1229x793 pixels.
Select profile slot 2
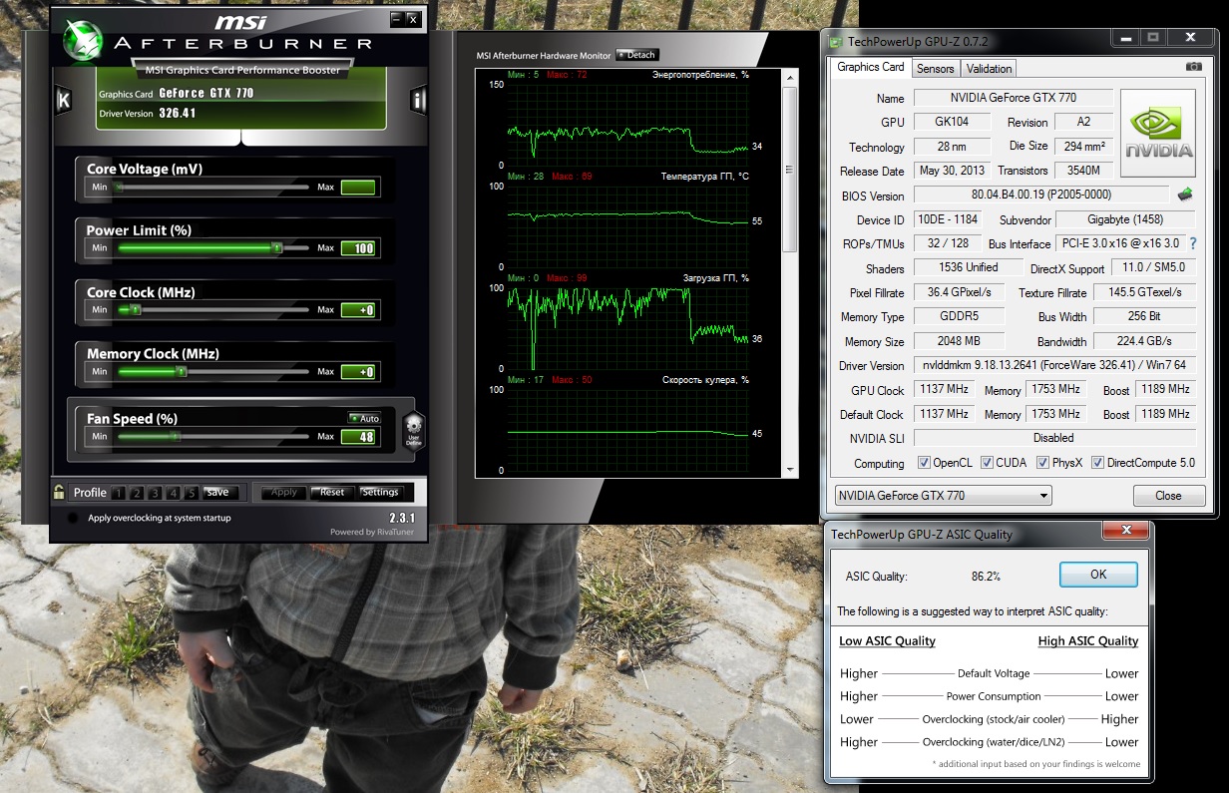(x=137, y=493)
